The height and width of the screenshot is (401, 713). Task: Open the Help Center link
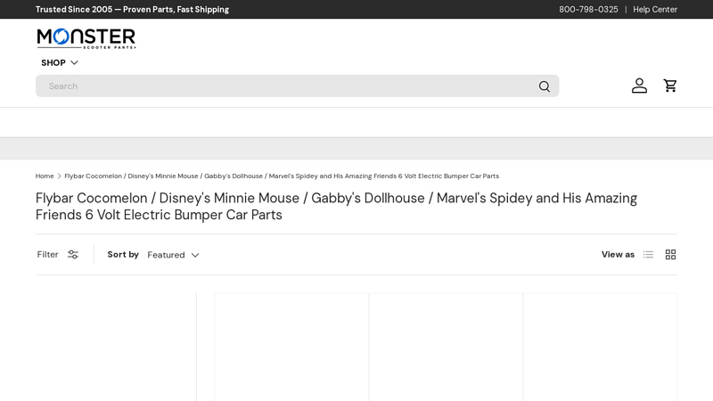[x=655, y=10]
